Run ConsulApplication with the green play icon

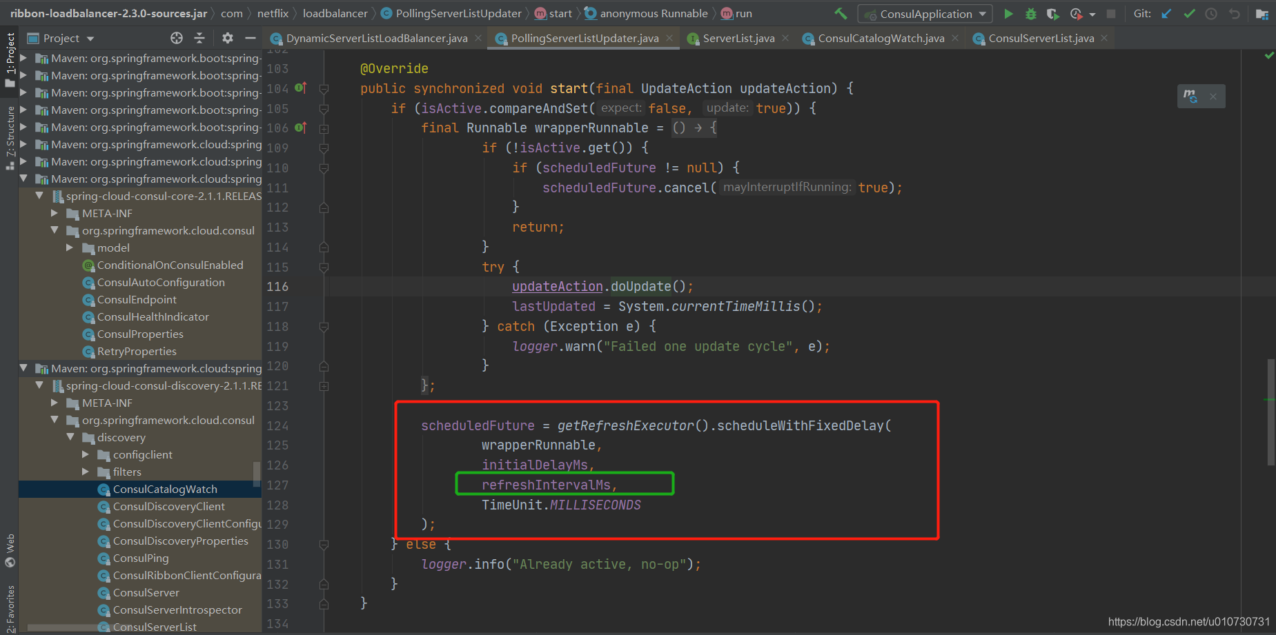(1008, 14)
